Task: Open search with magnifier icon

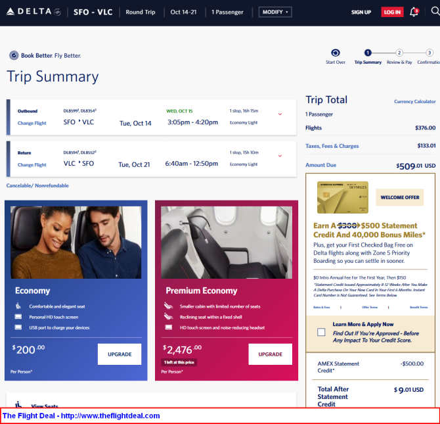Action: [435, 11]
